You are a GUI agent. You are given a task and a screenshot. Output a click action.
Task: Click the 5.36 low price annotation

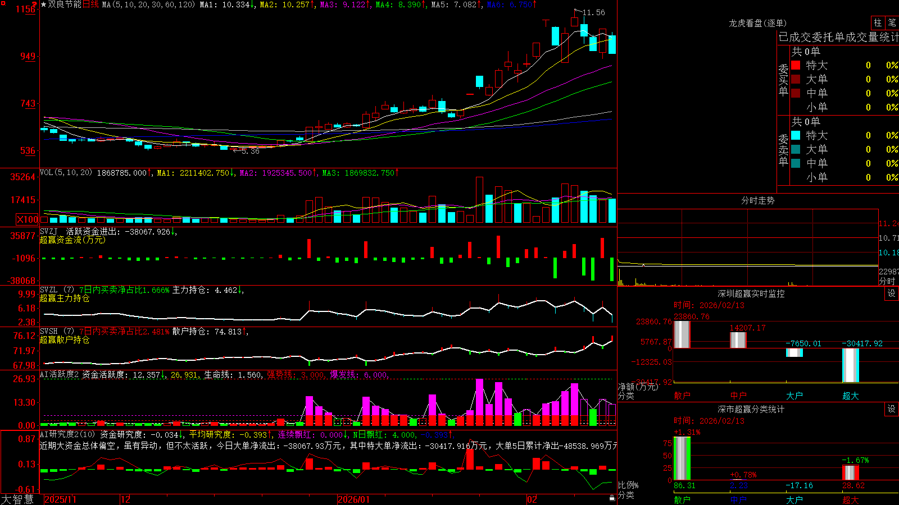point(251,151)
